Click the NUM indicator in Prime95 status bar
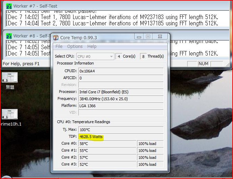 (x=204, y=64)
